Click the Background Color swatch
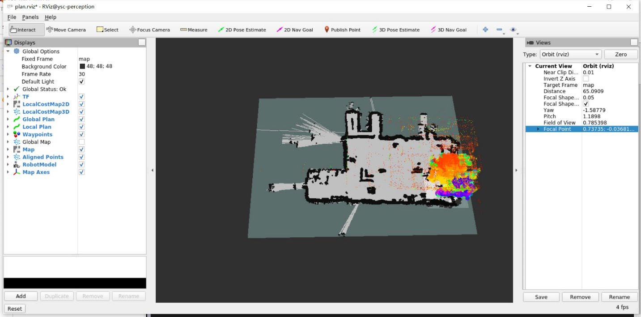Image resolution: width=641 pixels, height=317 pixels. (82, 66)
